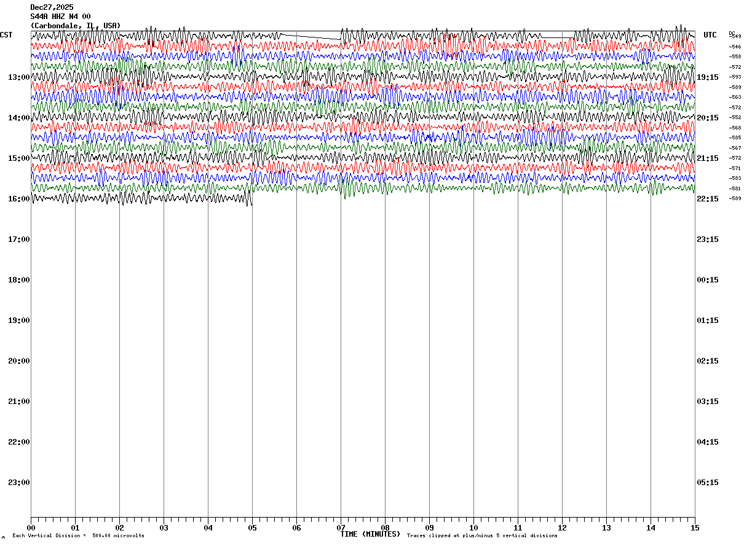Select the 16:00 CST time label
Screen dimensions: 744x544
(x=19, y=199)
